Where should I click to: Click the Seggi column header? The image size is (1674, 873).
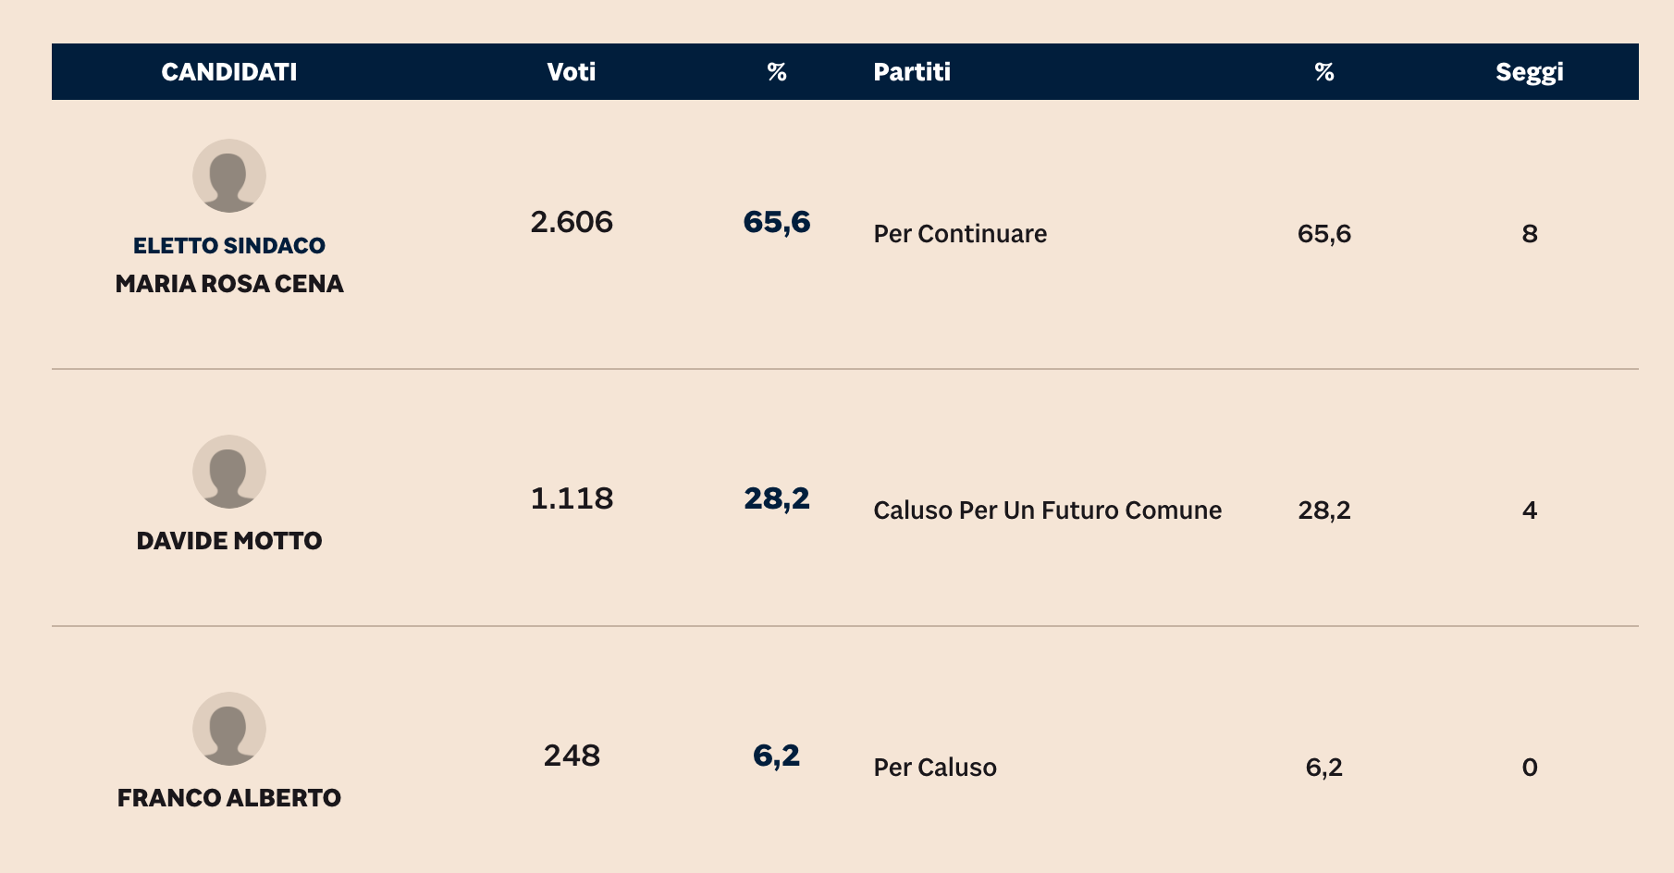coord(1529,72)
